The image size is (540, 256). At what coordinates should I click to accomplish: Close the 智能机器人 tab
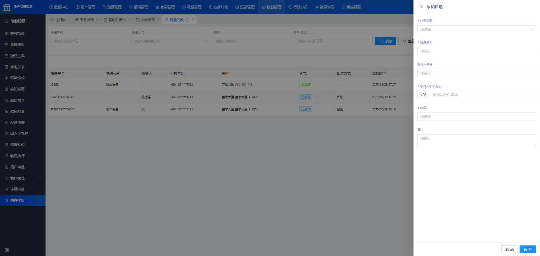point(130,20)
